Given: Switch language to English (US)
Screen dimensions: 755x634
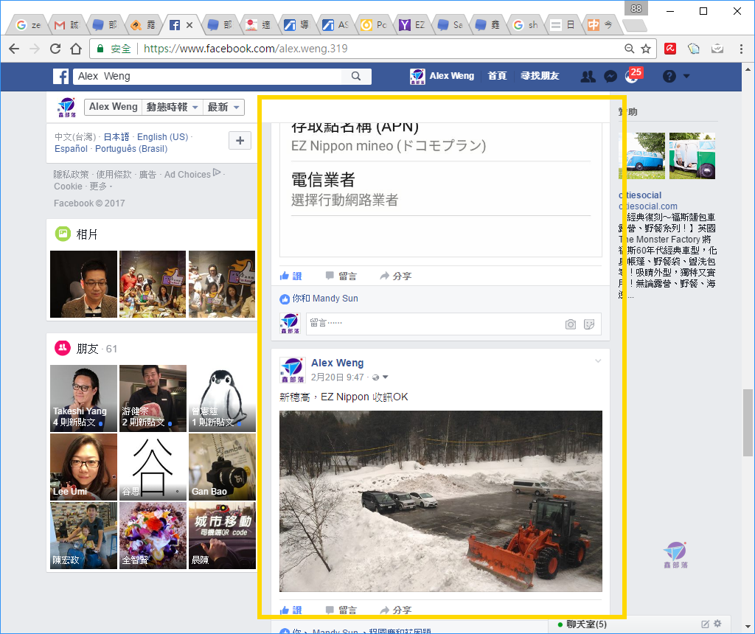Looking at the screenshot, I should [163, 136].
